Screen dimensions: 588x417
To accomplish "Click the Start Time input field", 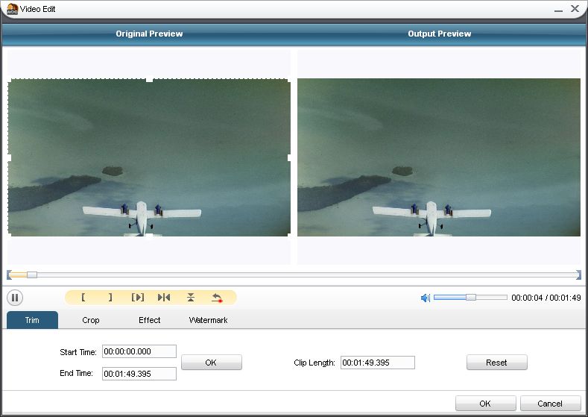I will tap(139, 351).
